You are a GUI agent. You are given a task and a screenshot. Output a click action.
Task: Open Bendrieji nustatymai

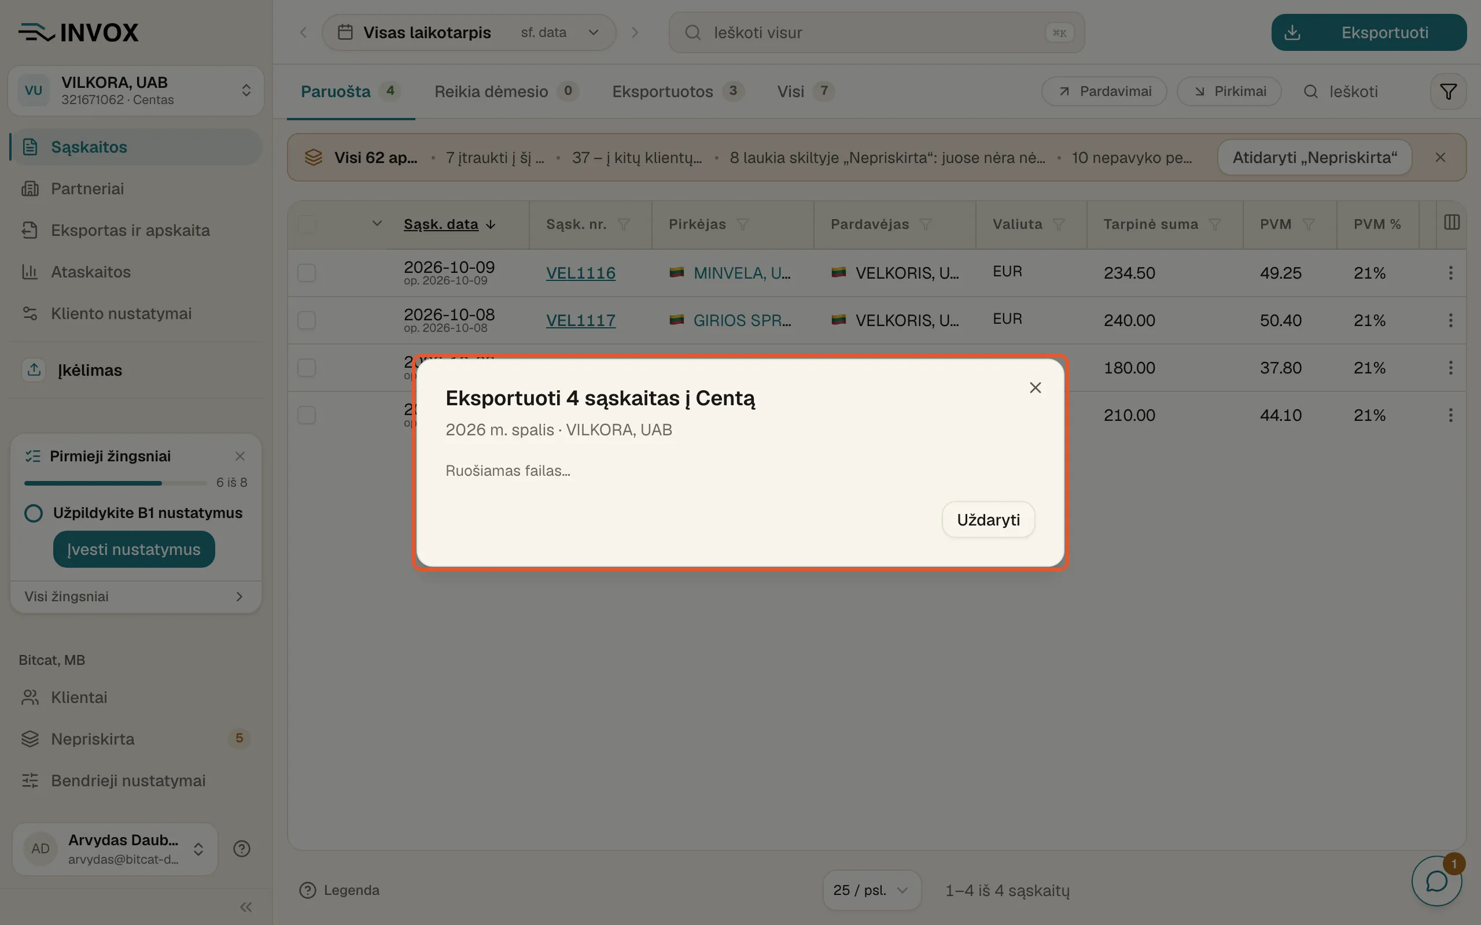click(x=136, y=780)
